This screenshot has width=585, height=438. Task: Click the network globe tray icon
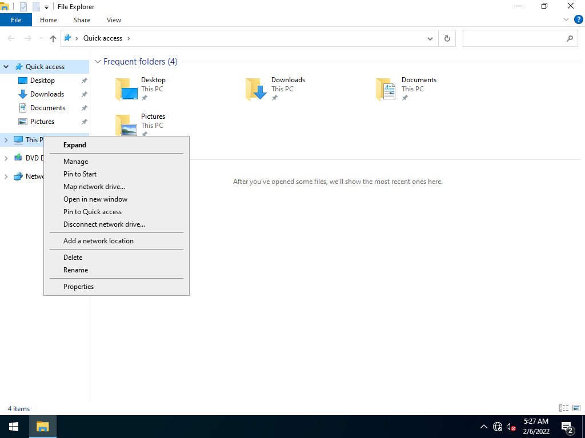498,427
